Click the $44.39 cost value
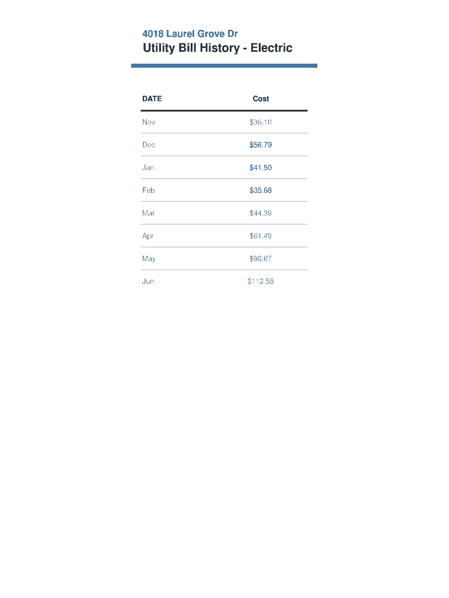 click(x=261, y=213)
